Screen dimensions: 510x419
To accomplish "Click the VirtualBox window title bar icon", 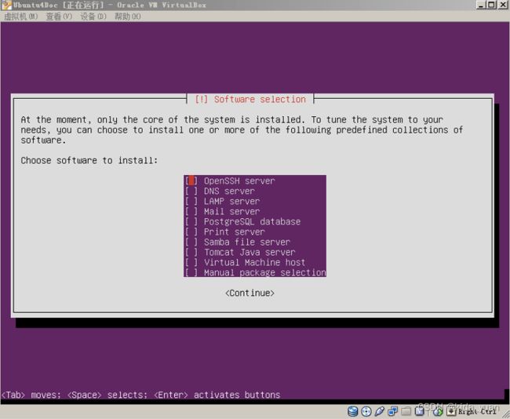I will pos(6,5).
